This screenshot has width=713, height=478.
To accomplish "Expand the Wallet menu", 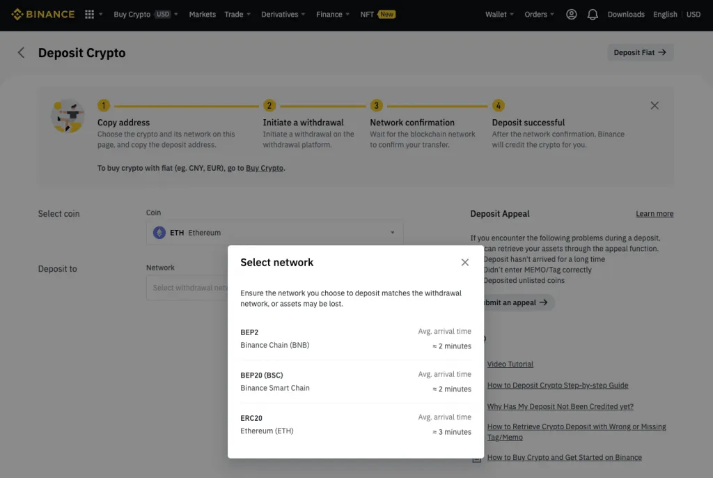I will coord(499,14).
